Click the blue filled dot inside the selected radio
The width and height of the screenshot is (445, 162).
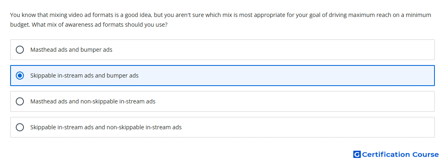pyautogui.click(x=19, y=76)
